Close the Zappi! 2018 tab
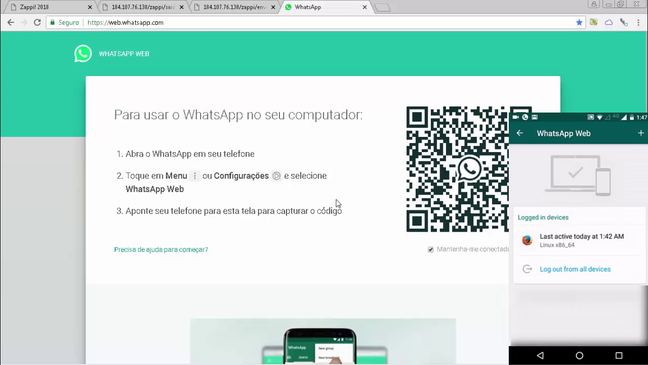Screen dimensions: 648x365 pyautogui.click(x=90, y=7)
